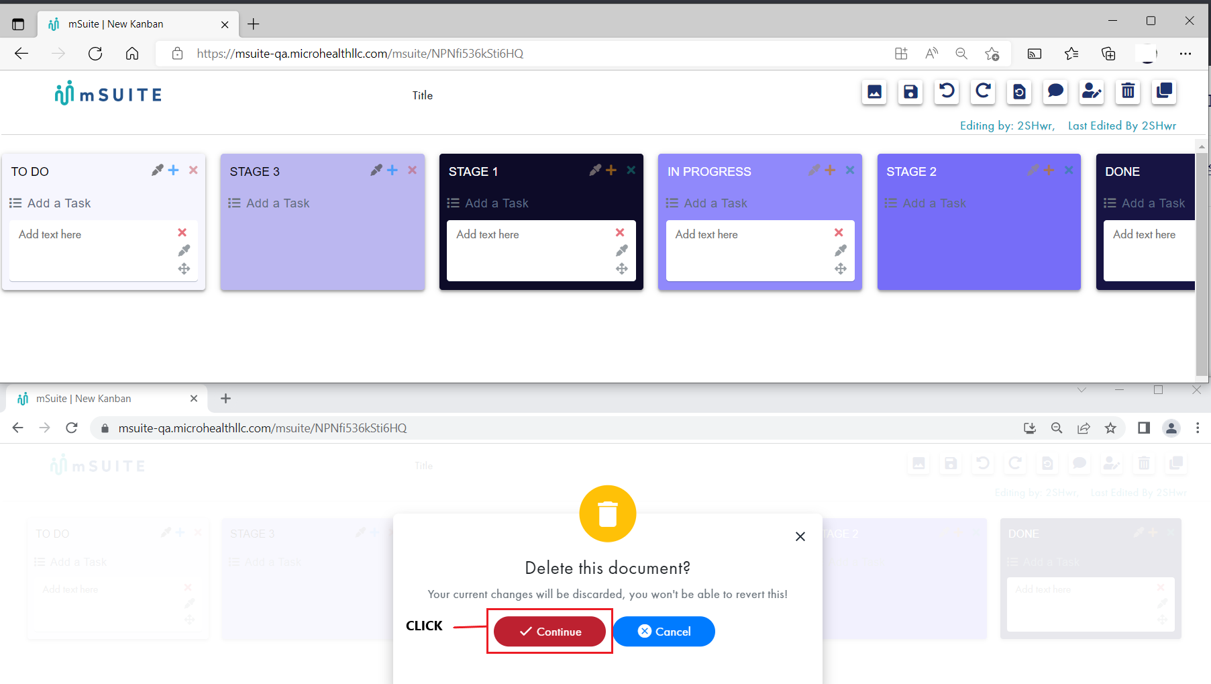The width and height of the screenshot is (1211, 684).
Task: Close the delete confirmation dialog
Action: point(800,536)
